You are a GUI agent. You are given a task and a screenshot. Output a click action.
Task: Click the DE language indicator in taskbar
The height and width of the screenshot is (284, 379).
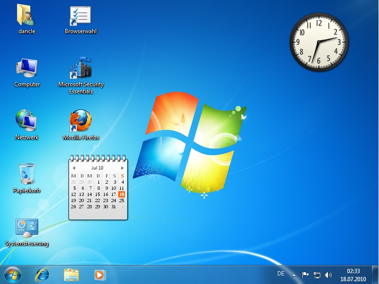tap(281, 274)
